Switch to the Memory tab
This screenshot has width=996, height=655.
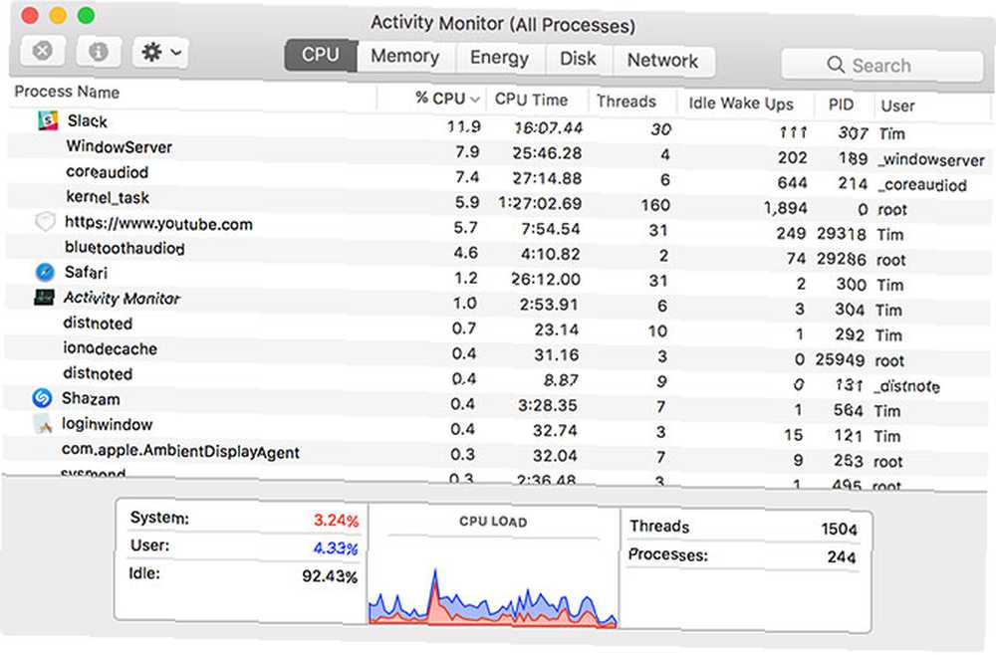[x=405, y=57]
